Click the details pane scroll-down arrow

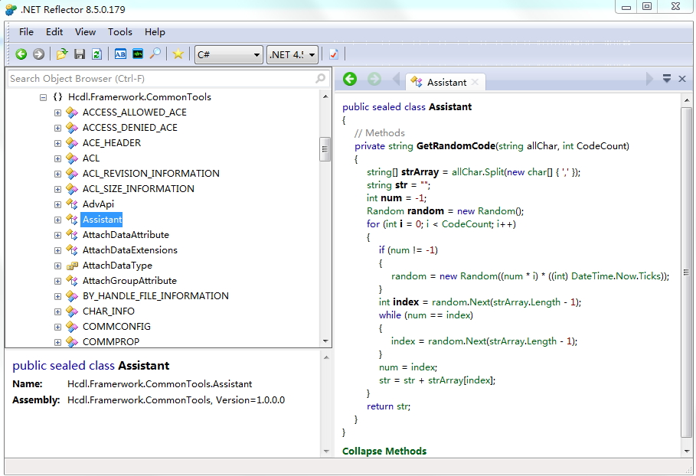(x=326, y=452)
